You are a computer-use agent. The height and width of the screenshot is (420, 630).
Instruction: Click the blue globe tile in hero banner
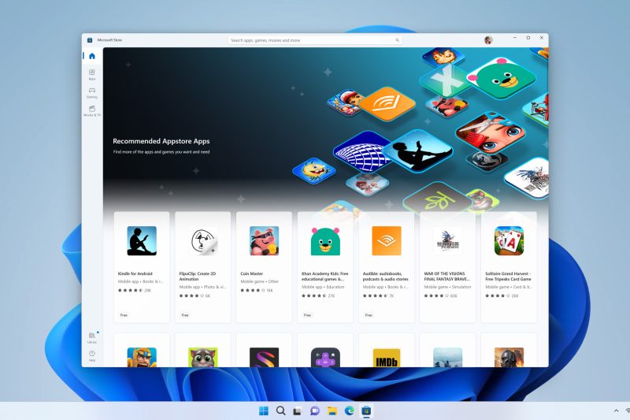point(361,152)
